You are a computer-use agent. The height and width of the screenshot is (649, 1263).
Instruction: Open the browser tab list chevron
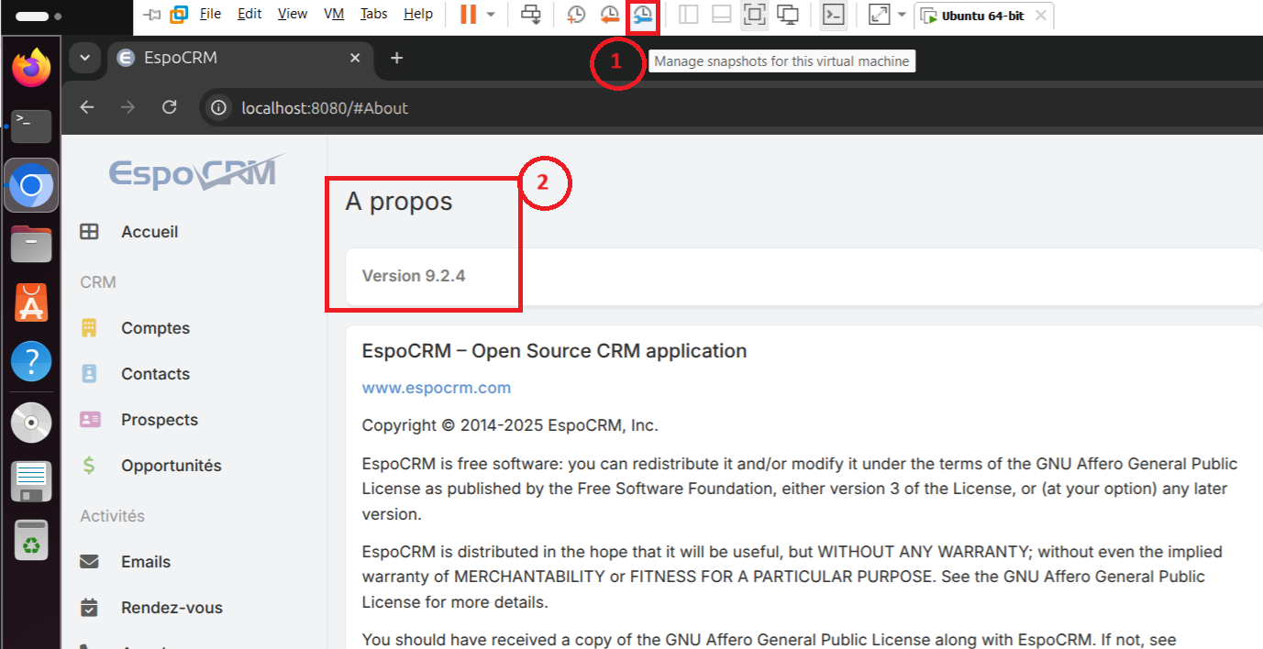[84, 58]
